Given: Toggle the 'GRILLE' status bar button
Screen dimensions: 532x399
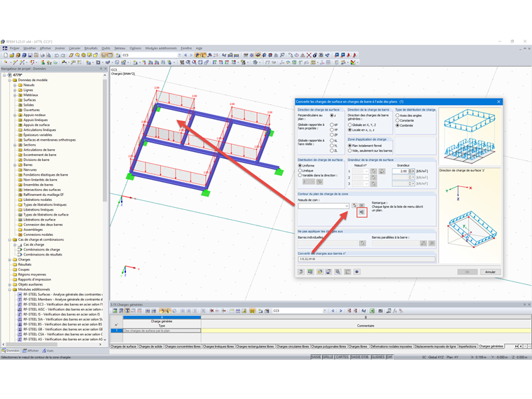Looking at the screenshot, I should (x=328, y=357).
